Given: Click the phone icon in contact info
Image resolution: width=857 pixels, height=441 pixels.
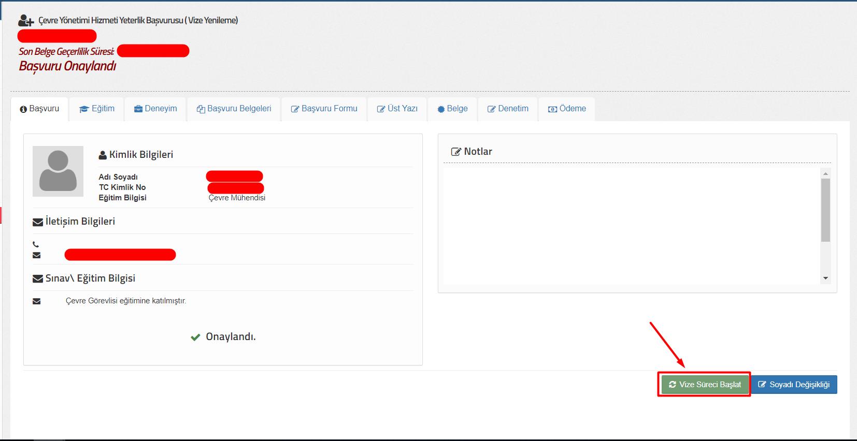Looking at the screenshot, I should pyautogui.click(x=36, y=244).
